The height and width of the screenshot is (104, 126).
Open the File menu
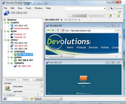click(5, 8)
